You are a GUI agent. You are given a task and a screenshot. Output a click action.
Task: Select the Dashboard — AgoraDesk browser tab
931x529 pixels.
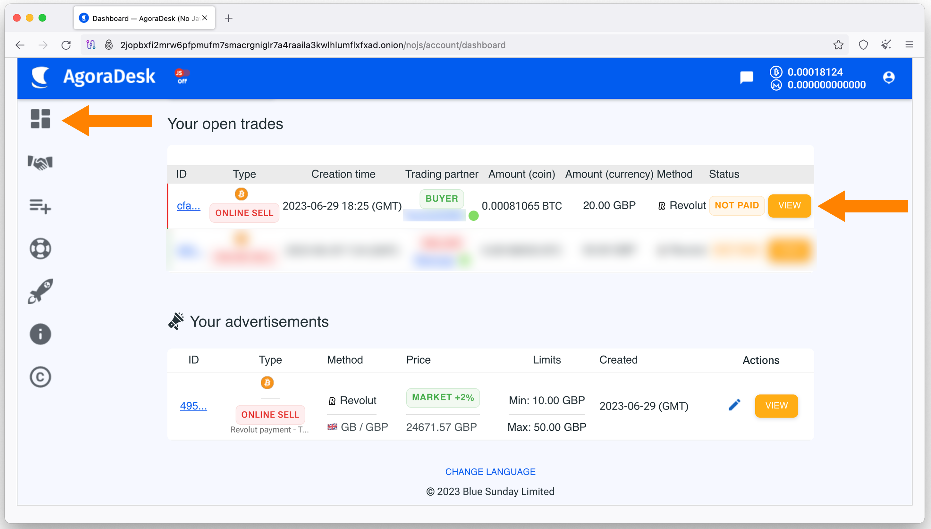click(144, 18)
